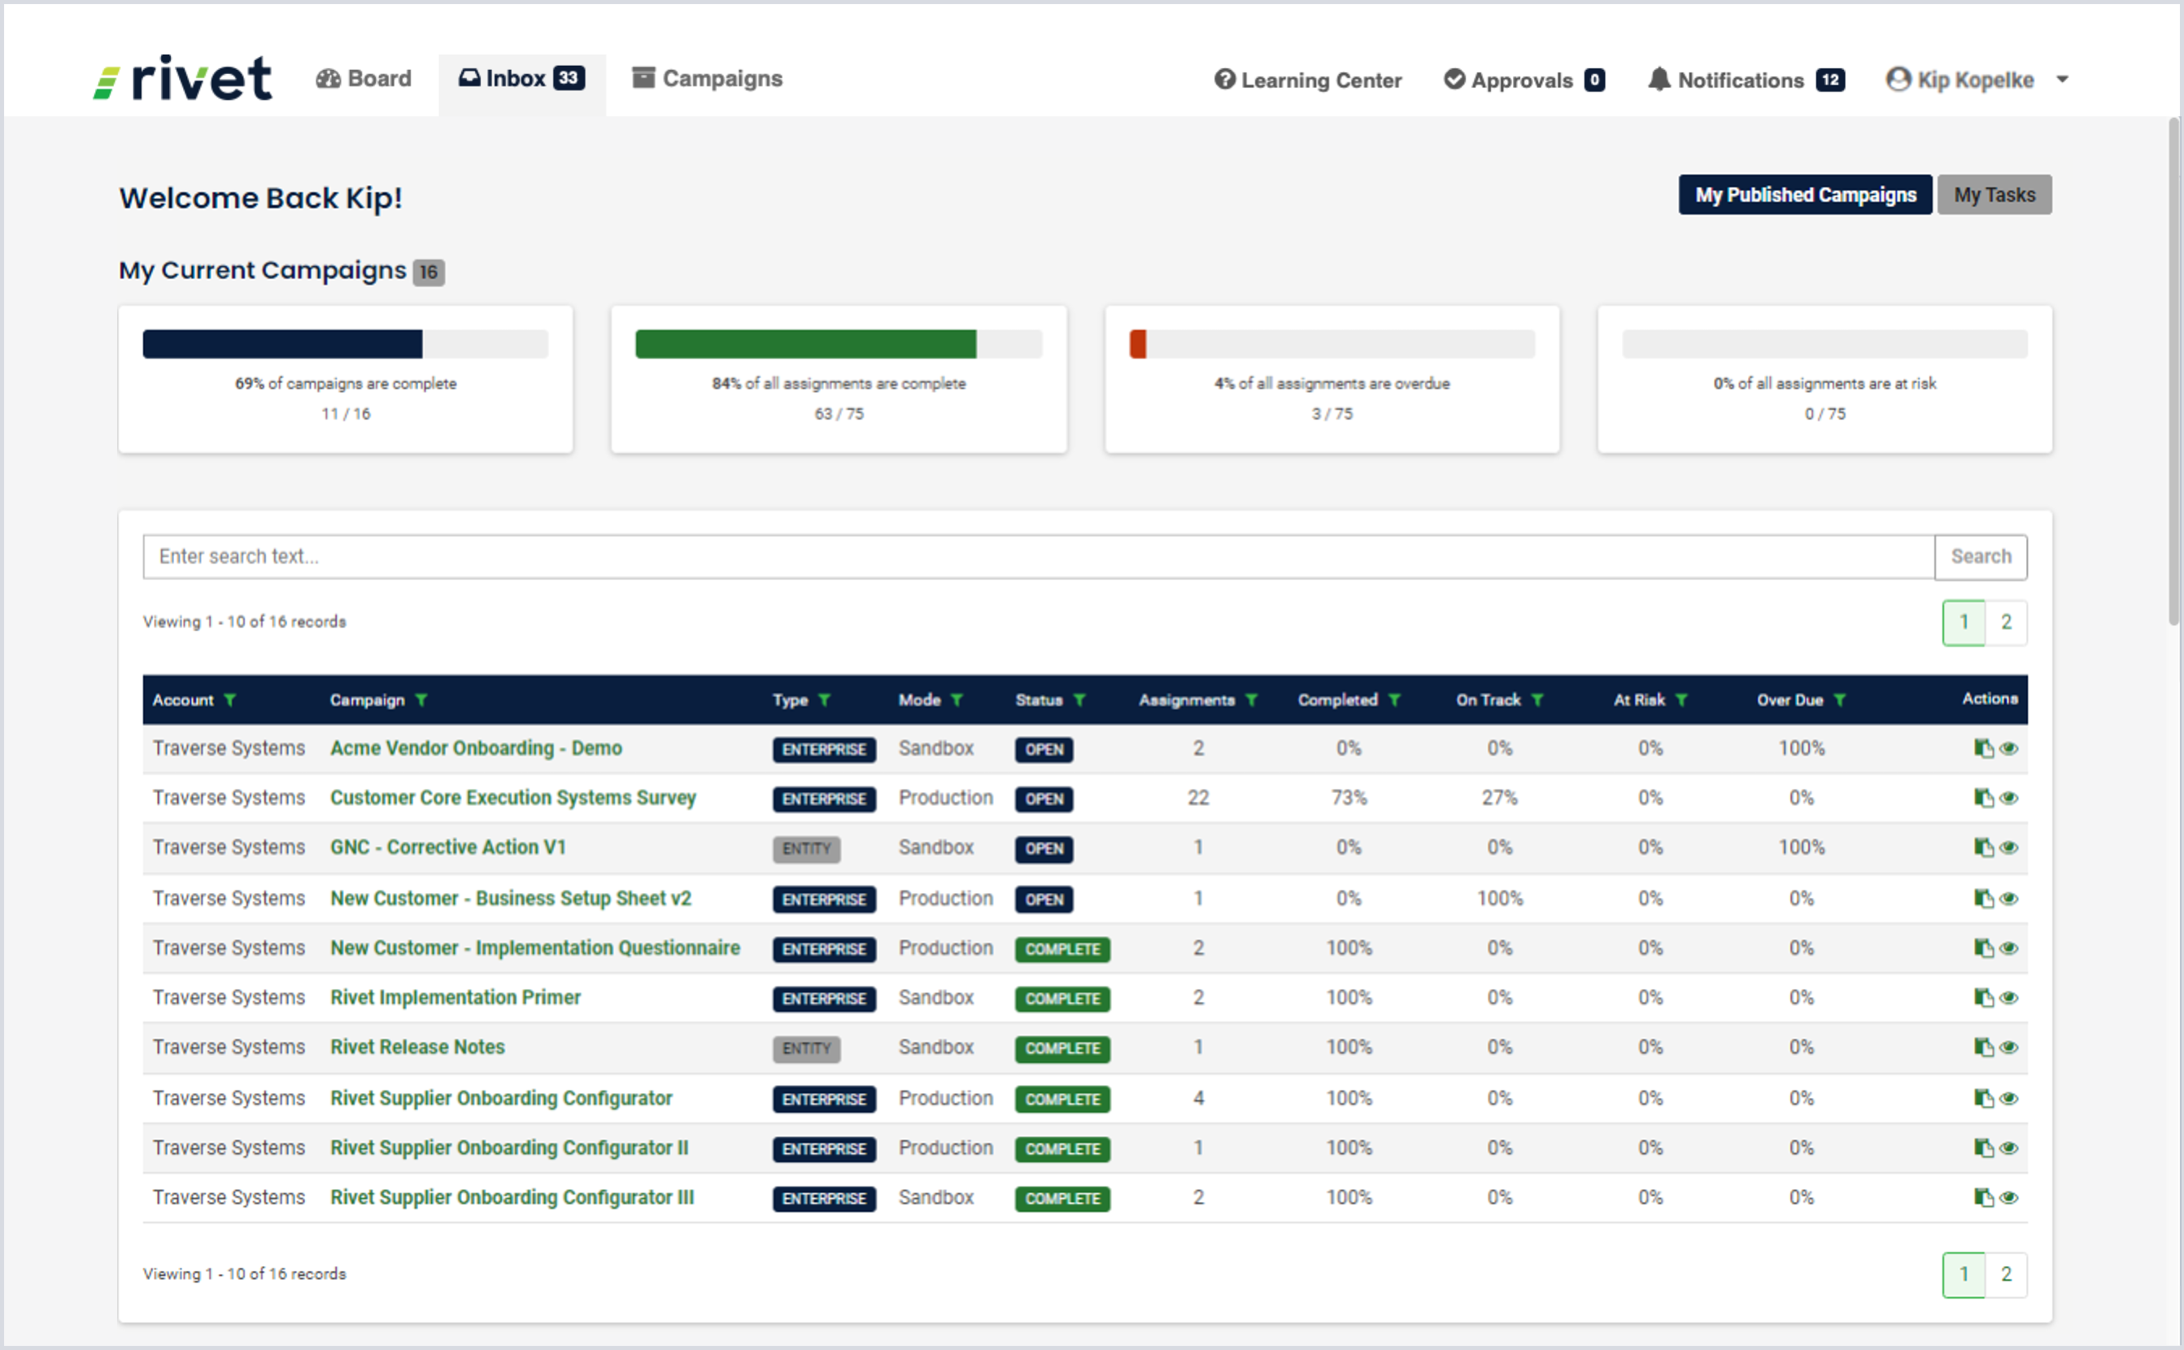This screenshot has height=1350, width=2184.
Task: Clone the Acme Vendor Onboarding - Demo campaign
Action: pyautogui.click(x=1984, y=748)
